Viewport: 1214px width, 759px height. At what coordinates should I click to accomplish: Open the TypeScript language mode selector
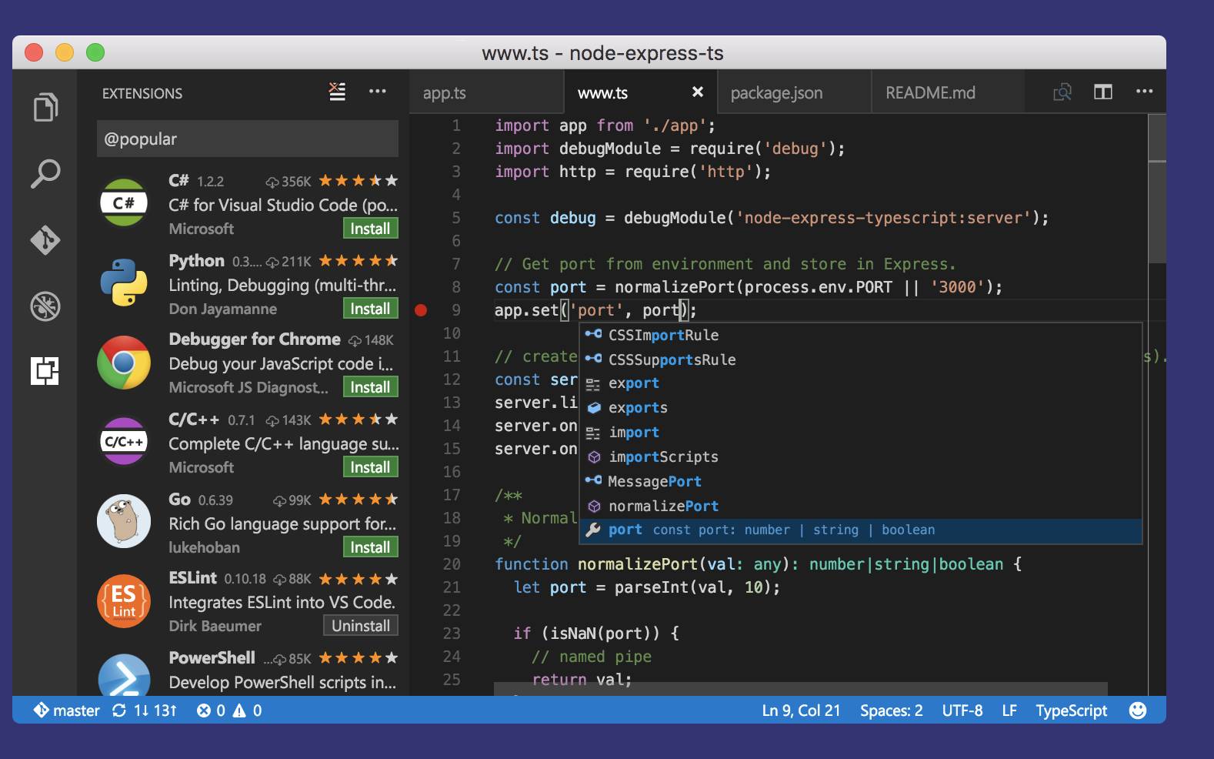(x=1071, y=711)
